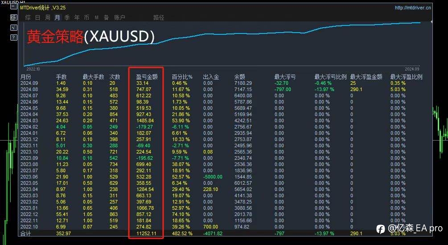This screenshot has width=448, height=245.
Task: Click the balance value 7180.29
Action: (243, 83)
